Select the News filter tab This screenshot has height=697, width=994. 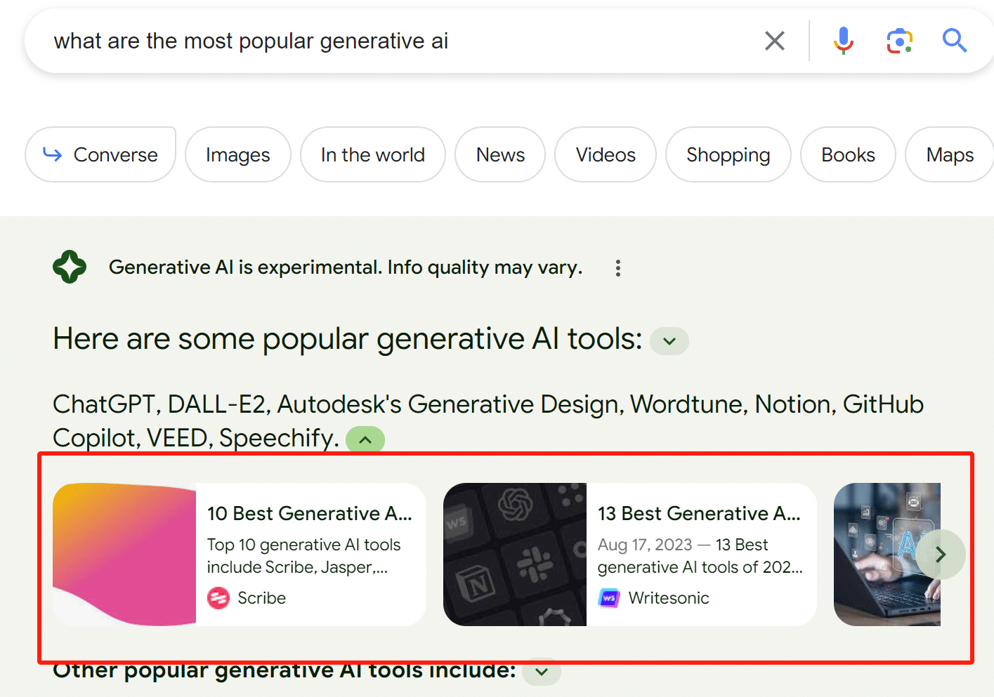pyautogui.click(x=500, y=154)
